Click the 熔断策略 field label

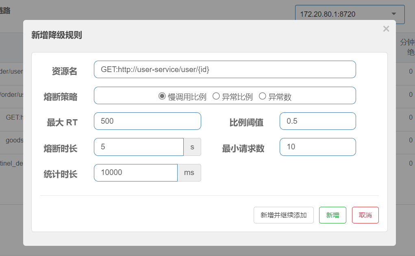coord(60,97)
